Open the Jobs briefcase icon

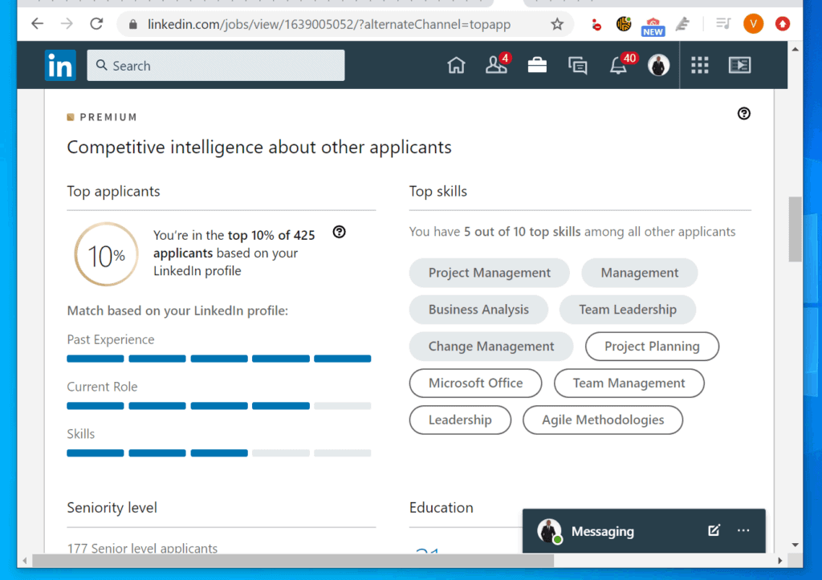point(537,66)
